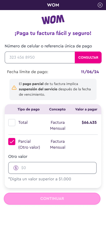Focus the phone number input field
This screenshot has width=106, height=236.
pos(40,57)
